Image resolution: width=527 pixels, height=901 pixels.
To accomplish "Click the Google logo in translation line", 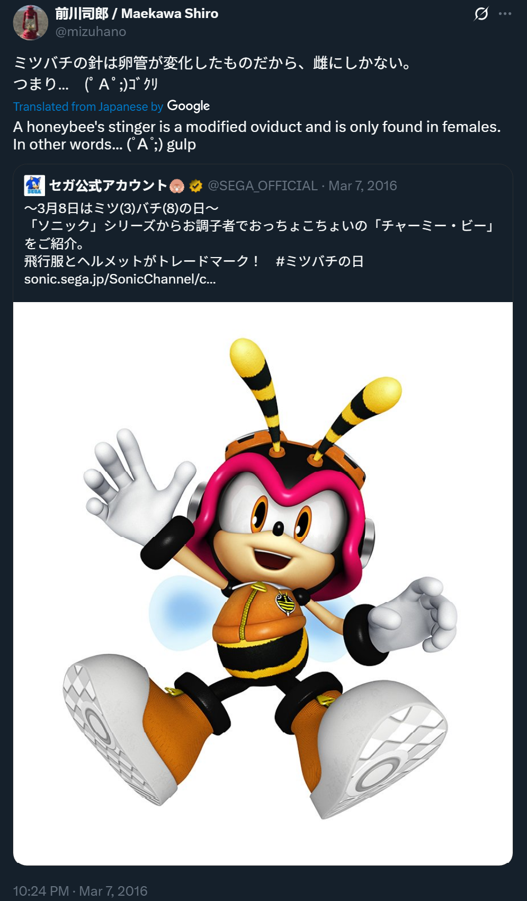I will pos(189,106).
